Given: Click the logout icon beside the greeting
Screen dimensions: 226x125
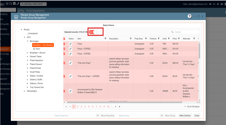Looking at the screenshot, I should [210, 4].
